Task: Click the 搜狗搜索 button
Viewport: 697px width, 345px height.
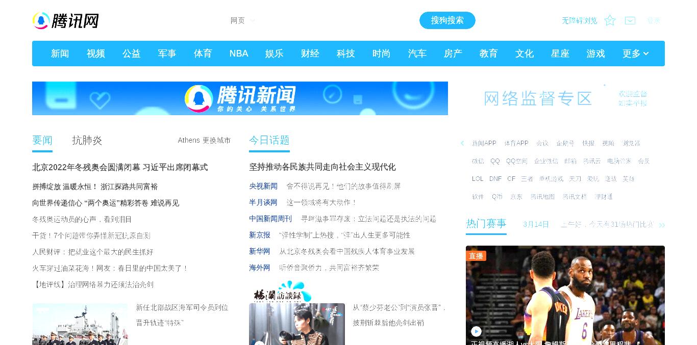Action: pos(447,20)
